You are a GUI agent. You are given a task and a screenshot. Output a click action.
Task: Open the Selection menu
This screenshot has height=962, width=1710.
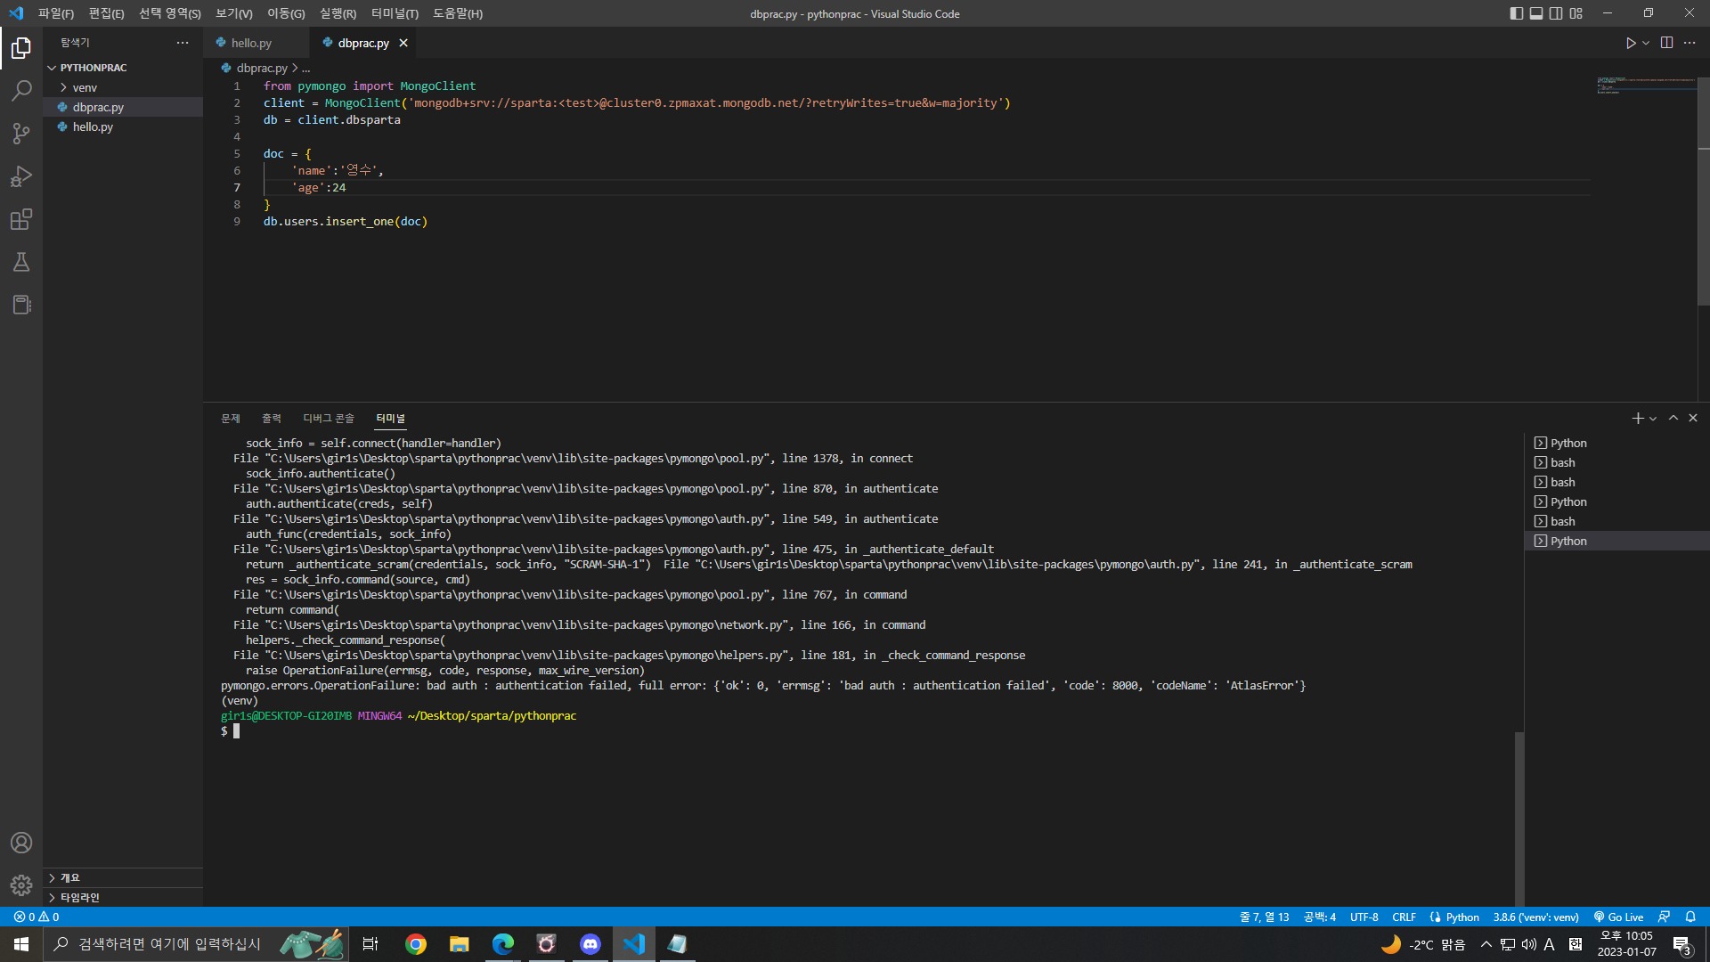coord(170,13)
